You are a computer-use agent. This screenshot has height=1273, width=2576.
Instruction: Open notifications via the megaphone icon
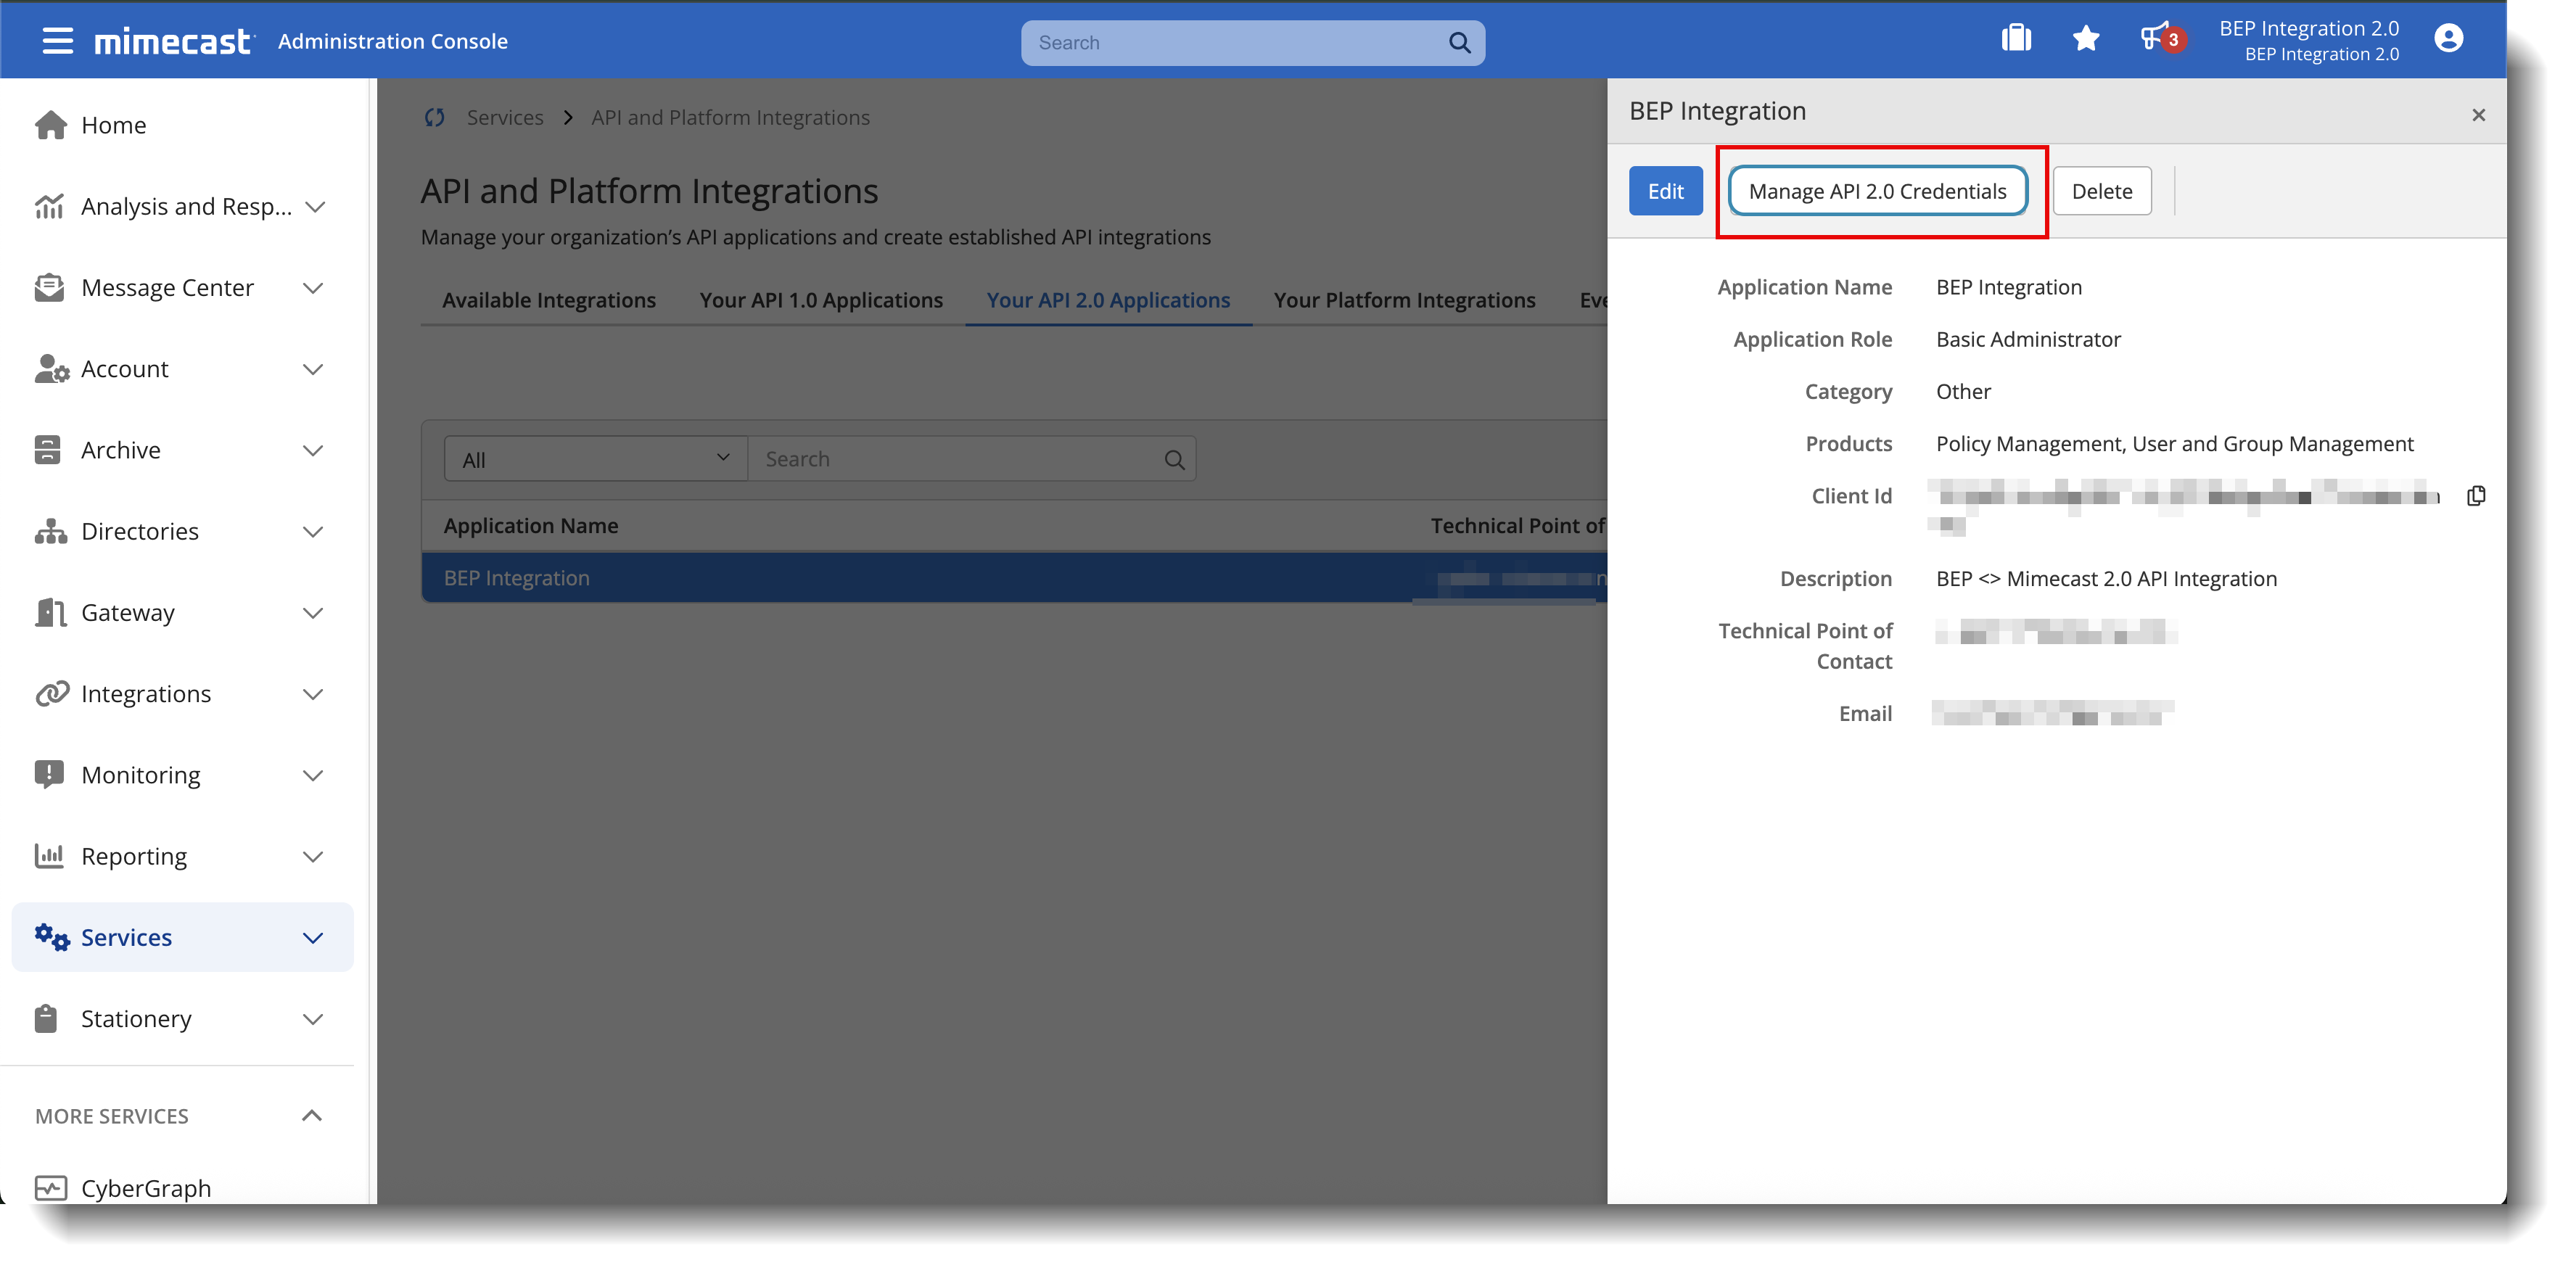[x=2155, y=37]
